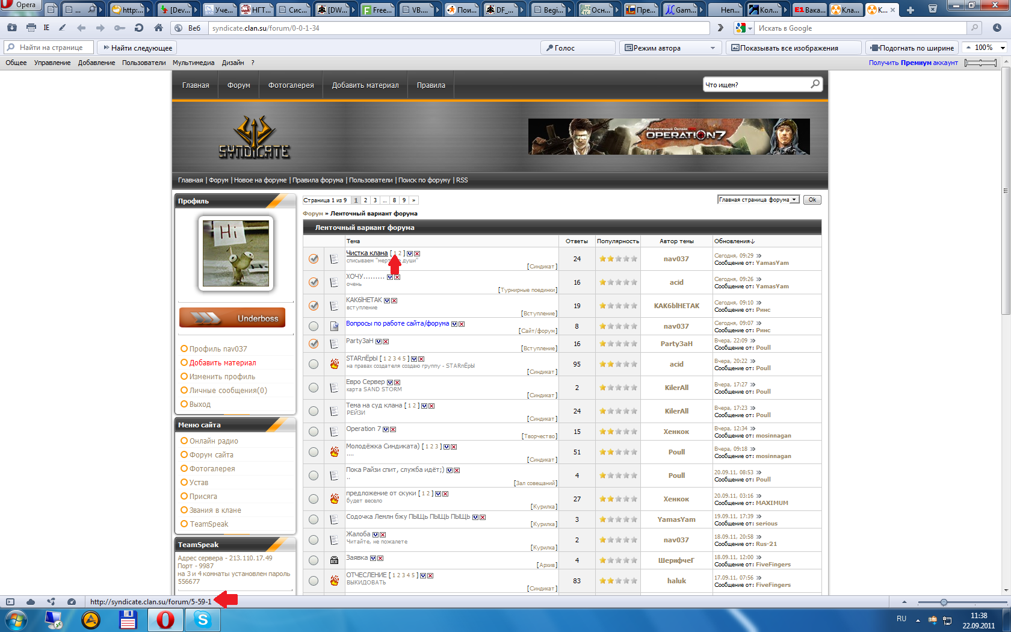Image resolution: width=1011 pixels, height=632 pixels.
Task: Switch to the 'Free...' browser tab
Action: [379, 10]
